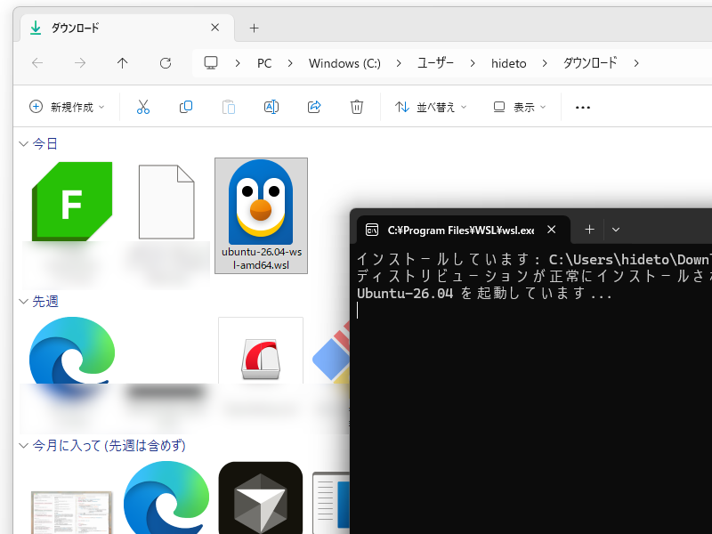Click the Delete (trash) icon
The image size is (712, 534).
[x=357, y=107]
